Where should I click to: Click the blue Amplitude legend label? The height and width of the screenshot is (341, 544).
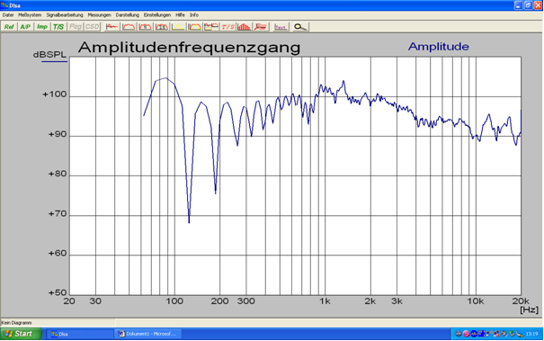[439, 47]
